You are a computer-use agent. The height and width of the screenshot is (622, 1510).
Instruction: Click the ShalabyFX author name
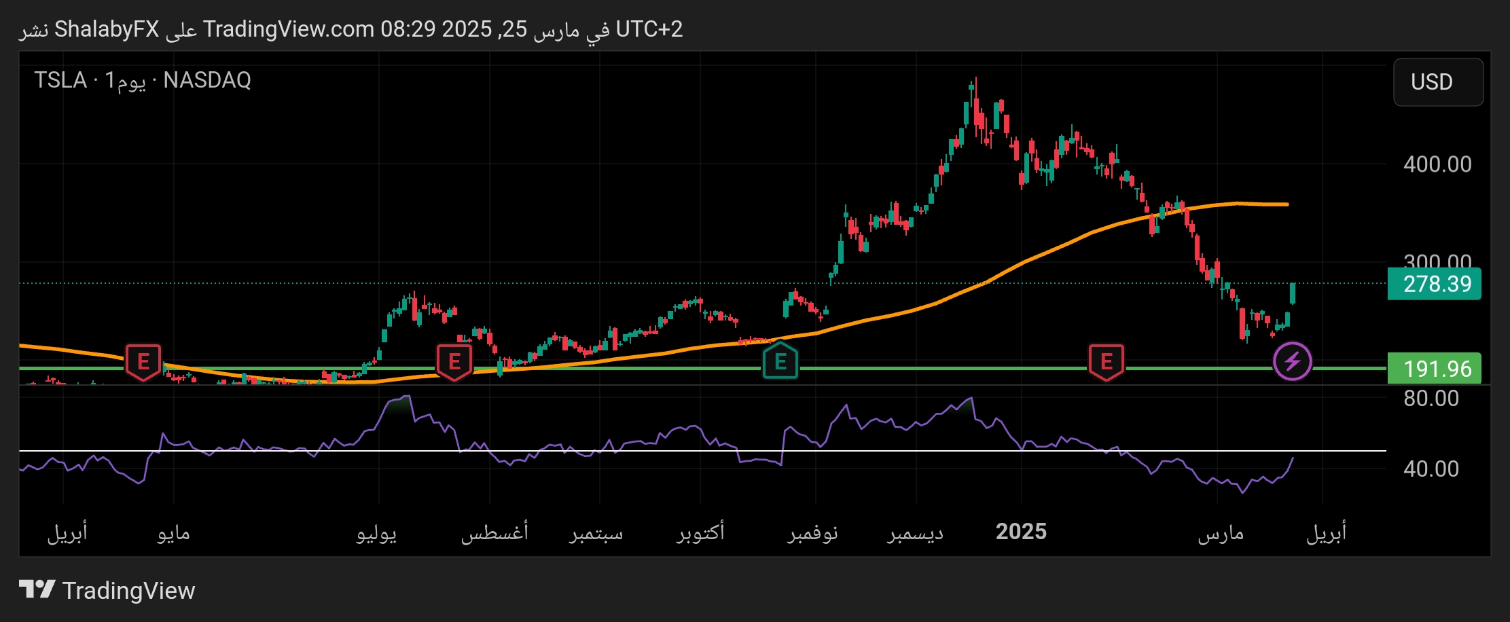[x=107, y=29]
